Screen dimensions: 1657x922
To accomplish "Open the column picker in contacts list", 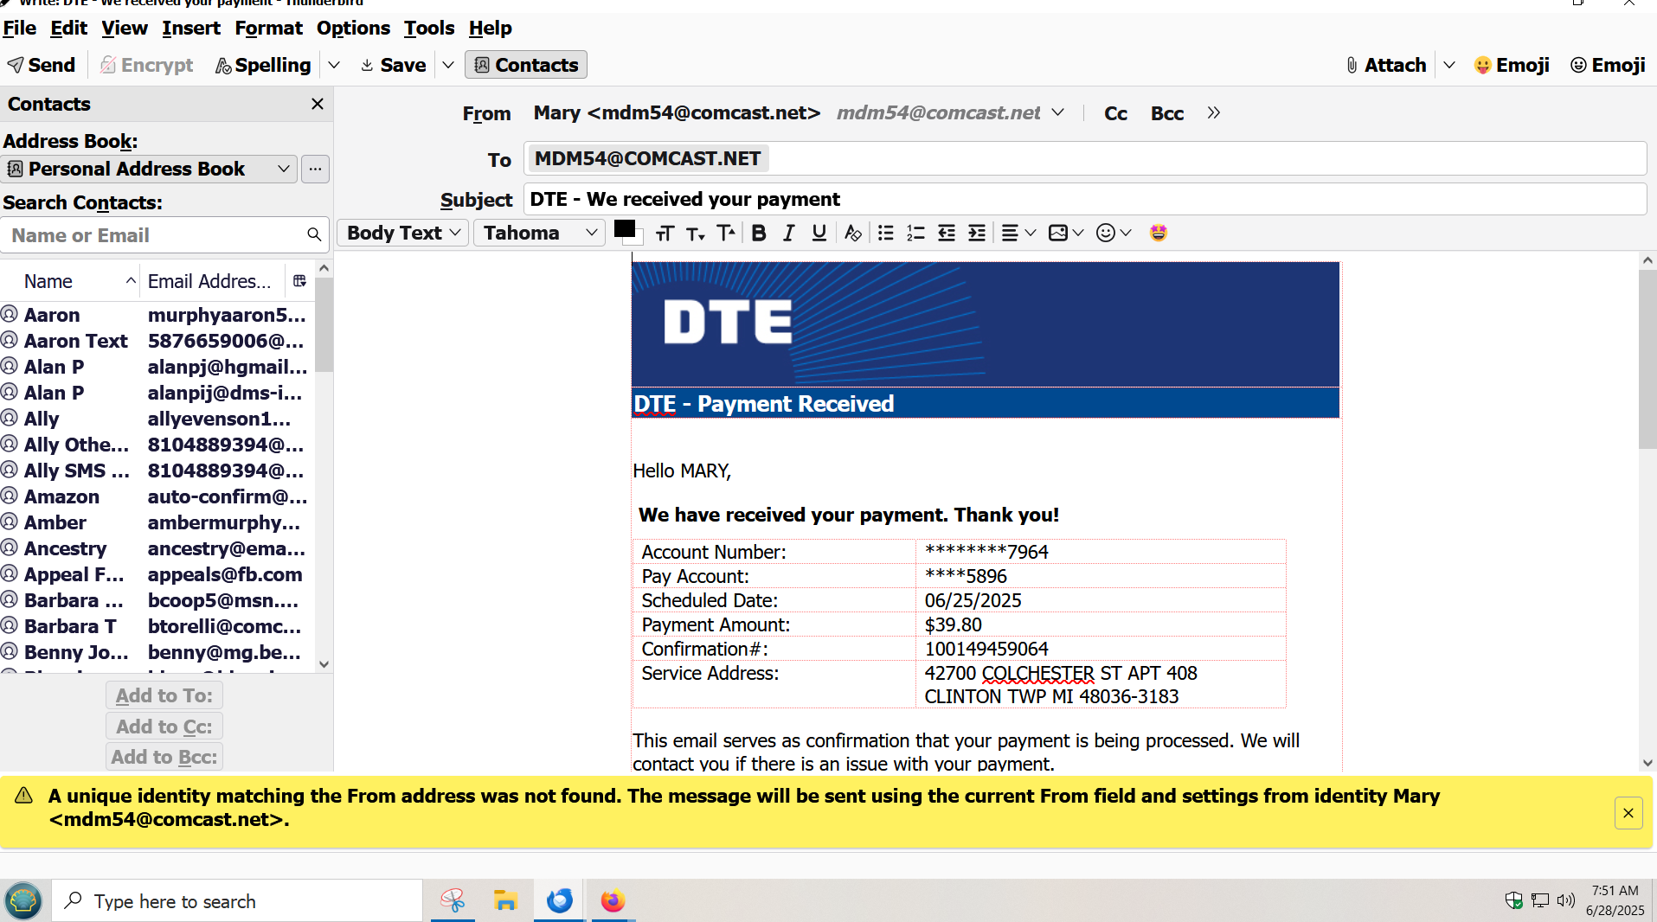I will click(x=299, y=280).
